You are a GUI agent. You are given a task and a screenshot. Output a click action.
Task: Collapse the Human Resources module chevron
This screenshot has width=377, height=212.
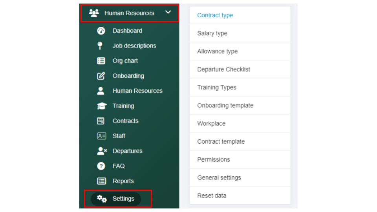168,13
